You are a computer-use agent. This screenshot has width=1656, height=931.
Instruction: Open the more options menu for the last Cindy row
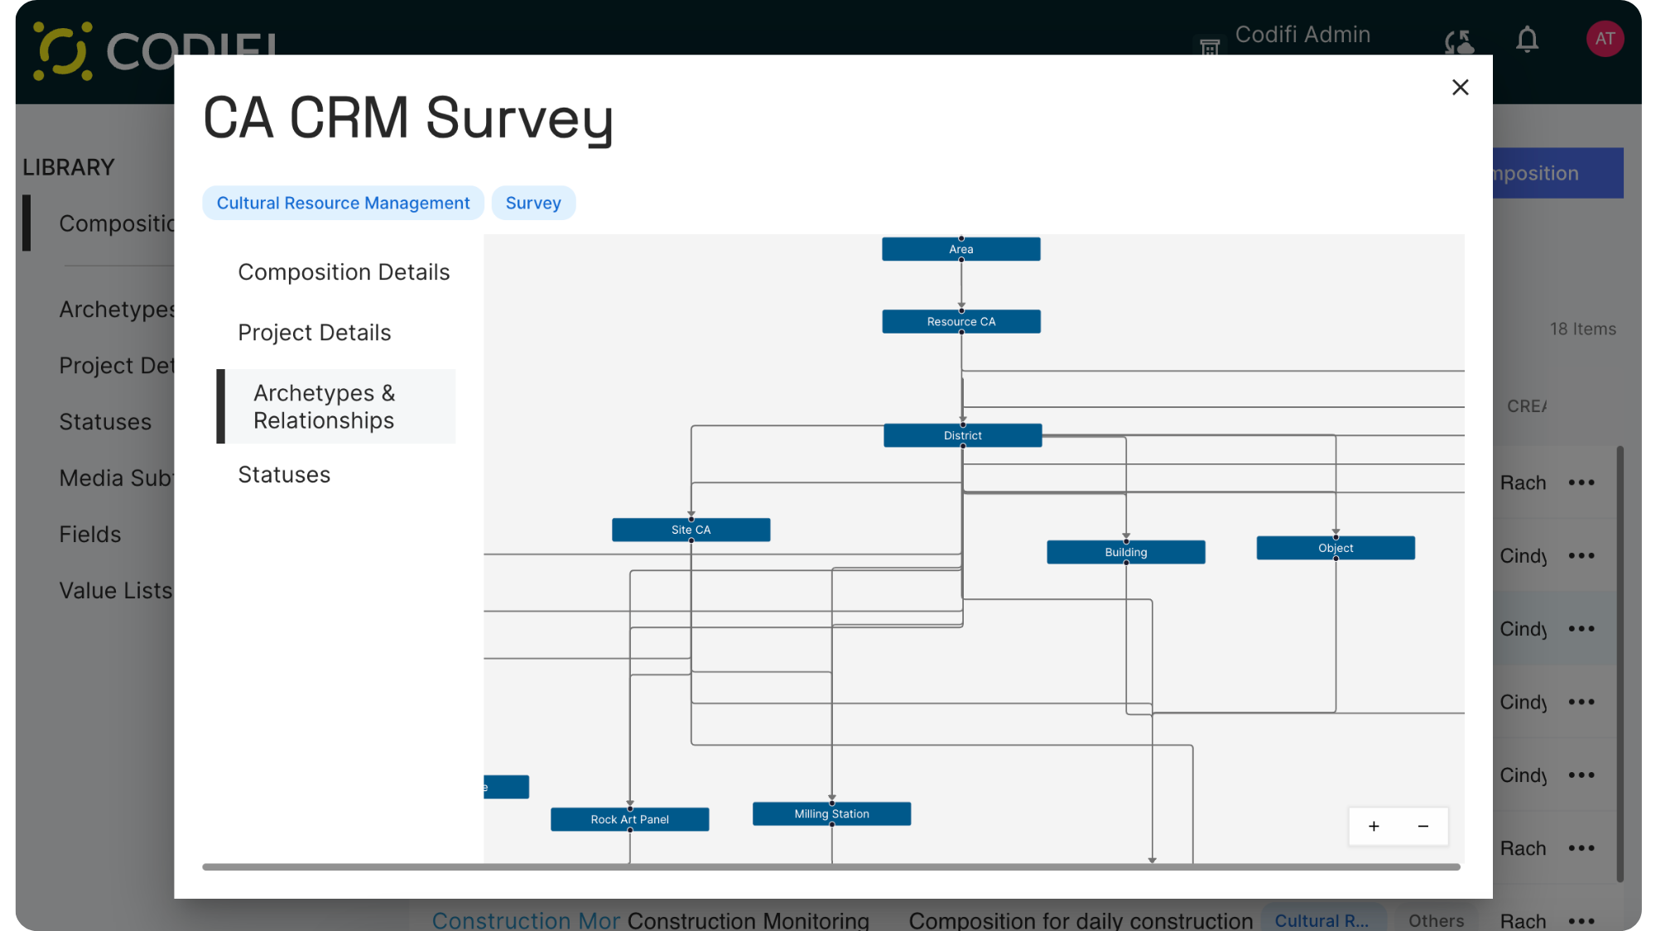pos(1581,775)
